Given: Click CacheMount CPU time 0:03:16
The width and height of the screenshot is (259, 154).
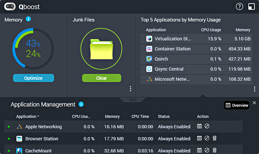Looking at the screenshot, I should [146, 151].
